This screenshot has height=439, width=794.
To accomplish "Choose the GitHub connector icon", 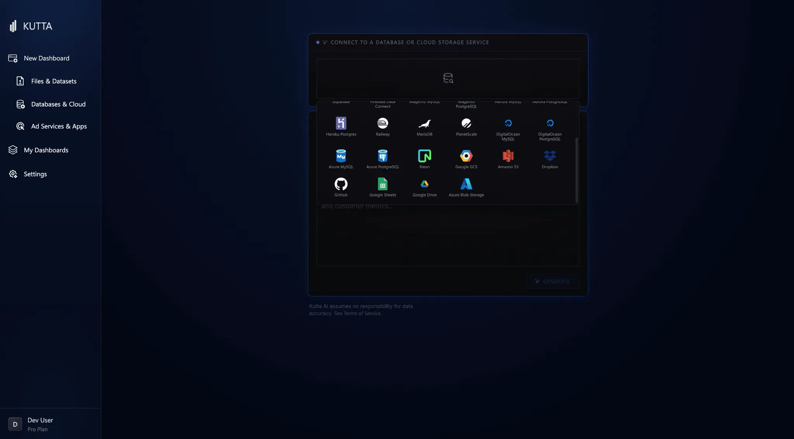I will (x=341, y=184).
